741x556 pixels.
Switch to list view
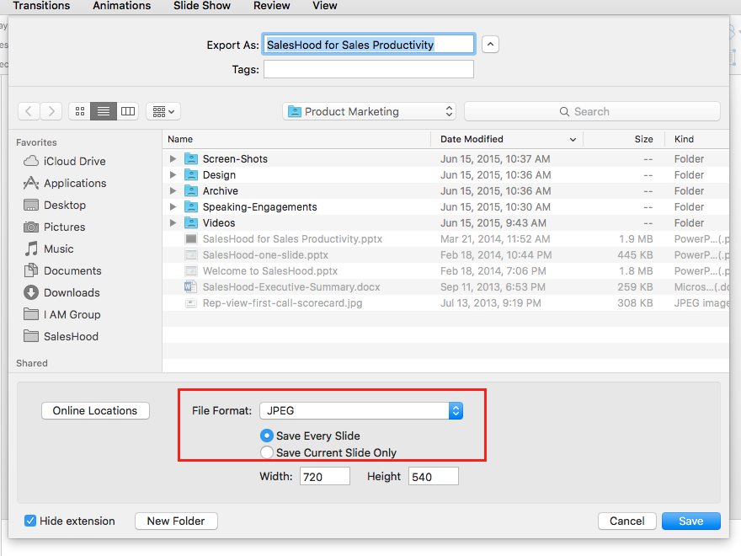(x=104, y=111)
